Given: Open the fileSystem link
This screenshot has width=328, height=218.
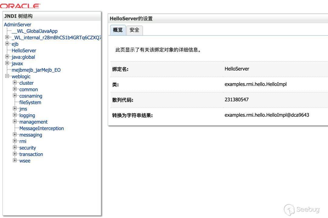Looking at the screenshot, I should [30, 102].
